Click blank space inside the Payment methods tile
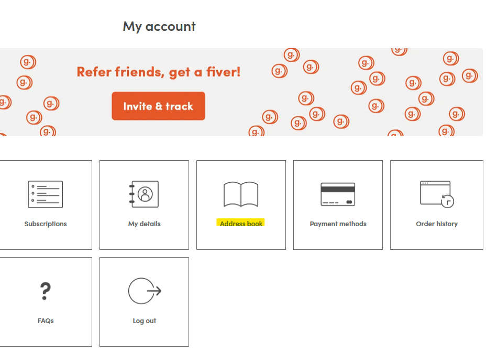The height and width of the screenshot is (354, 487). (338, 238)
